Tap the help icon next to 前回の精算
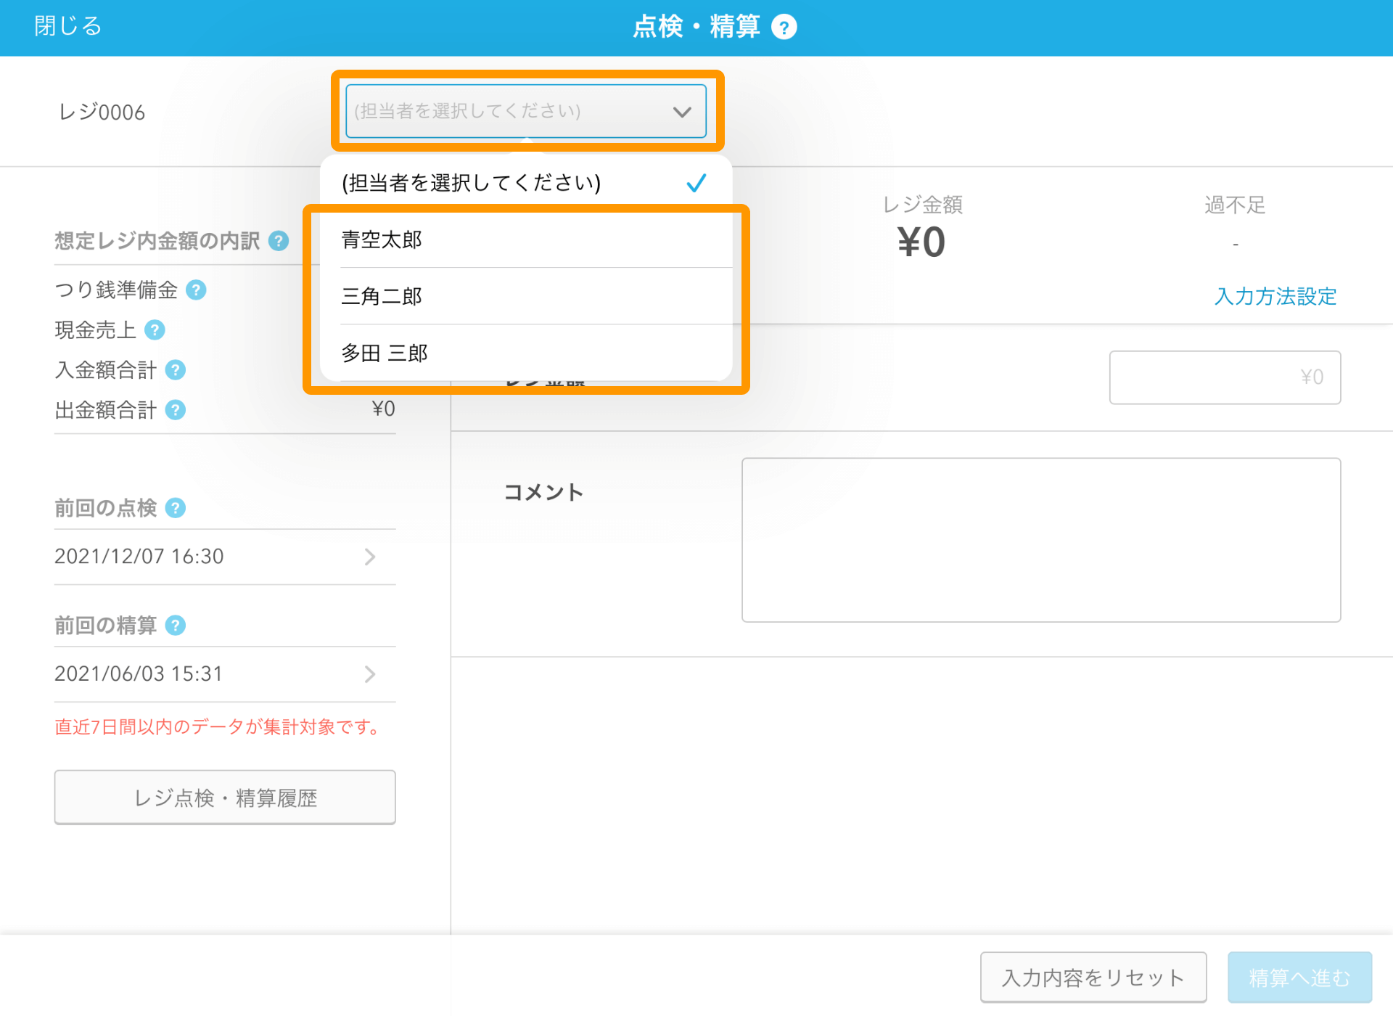Image resolution: width=1393 pixels, height=1016 pixels. (176, 626)
